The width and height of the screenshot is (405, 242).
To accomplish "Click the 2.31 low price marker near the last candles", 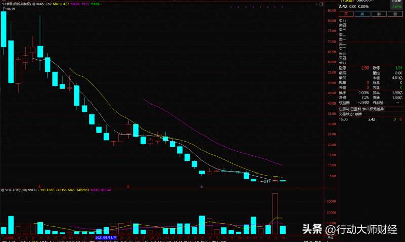I will [267, 182].
